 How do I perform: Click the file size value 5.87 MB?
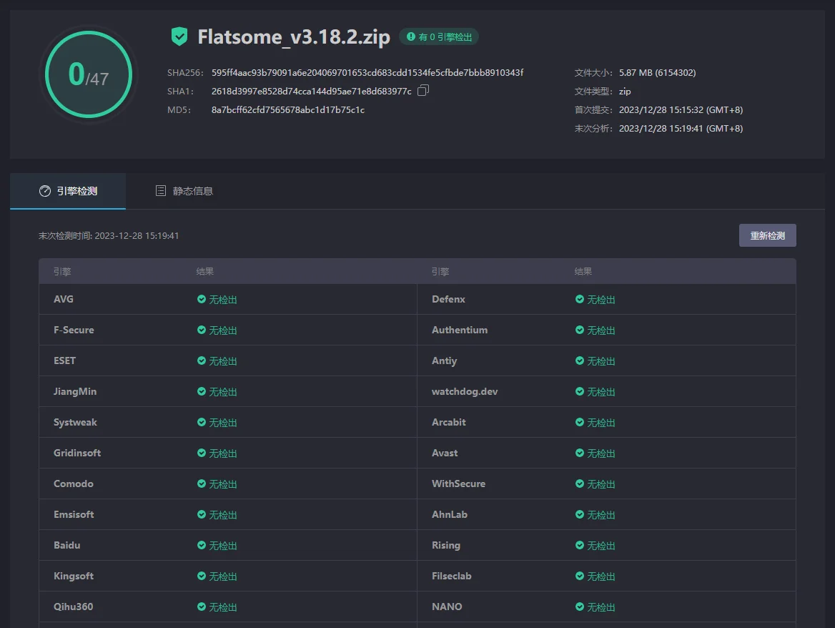point(657,72)
